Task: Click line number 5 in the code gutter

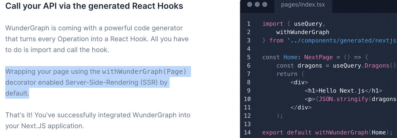Action: [x=248, y=57]
